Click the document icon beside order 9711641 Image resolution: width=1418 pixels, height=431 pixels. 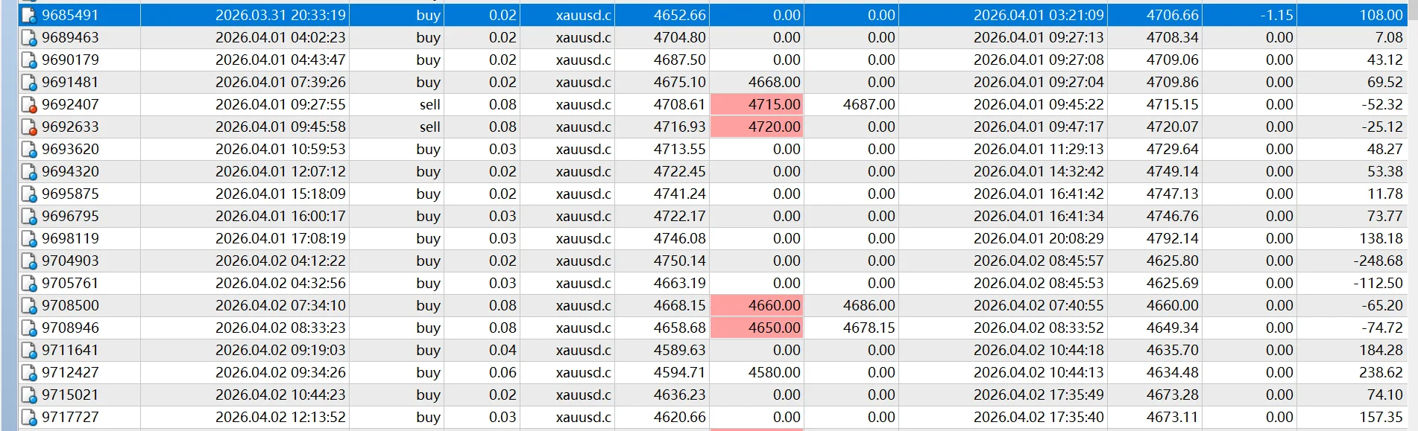[29, 350]
